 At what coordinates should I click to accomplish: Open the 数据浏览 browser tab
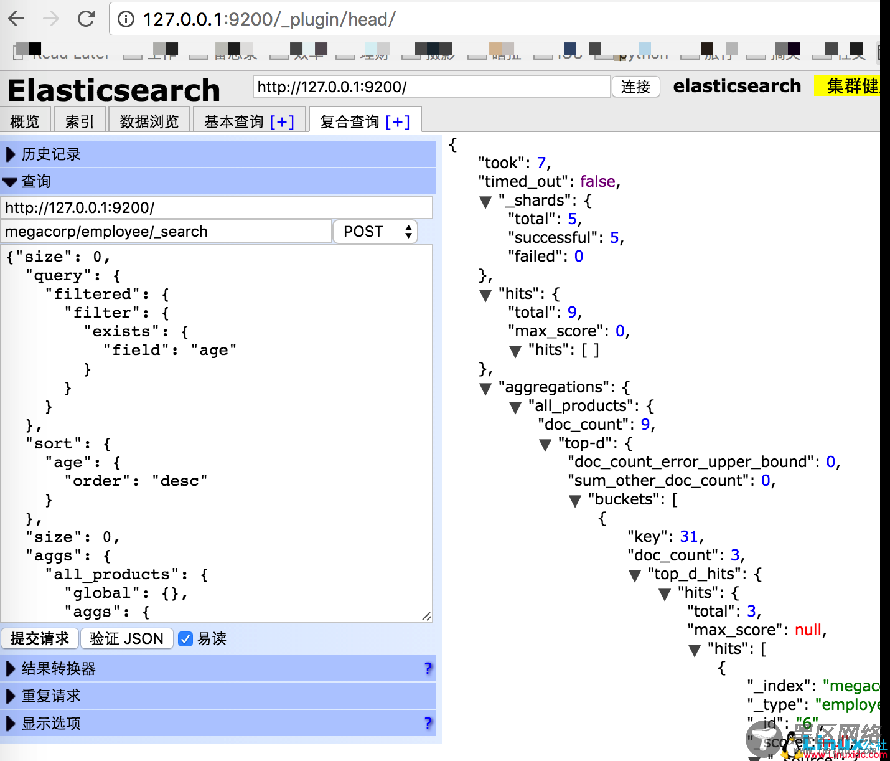tap(149, 121)
